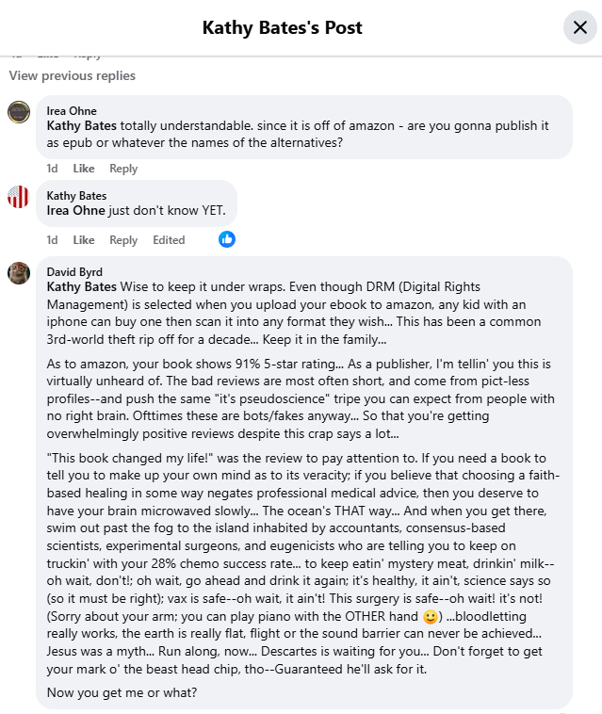Open 1d timestamp on Kathy Bates's reply
Screen dimensions: 602x714
pyautogui.click(x=53, y=240)
